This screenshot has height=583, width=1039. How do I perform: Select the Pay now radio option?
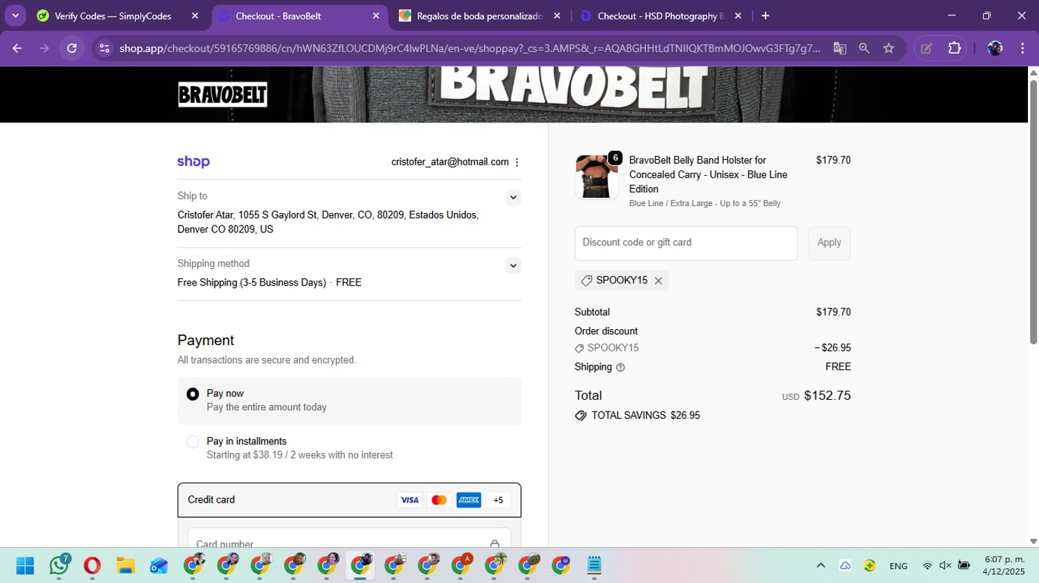pos(193,394)
